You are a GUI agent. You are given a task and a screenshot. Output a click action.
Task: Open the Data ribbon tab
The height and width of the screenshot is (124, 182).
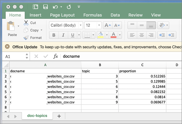(x=115, y=15)
